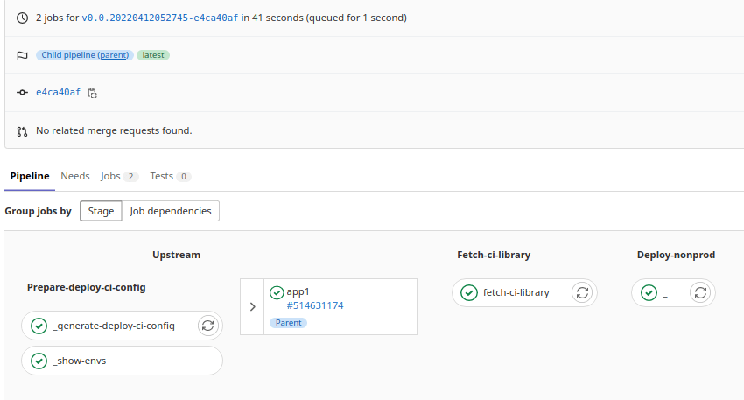744x400 pixels.
Task: Retry the Deploy-nonprod job
Action: coord(699,292)
